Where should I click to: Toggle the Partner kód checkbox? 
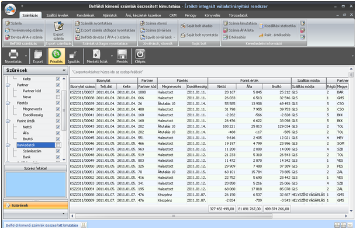click(58, 91)
